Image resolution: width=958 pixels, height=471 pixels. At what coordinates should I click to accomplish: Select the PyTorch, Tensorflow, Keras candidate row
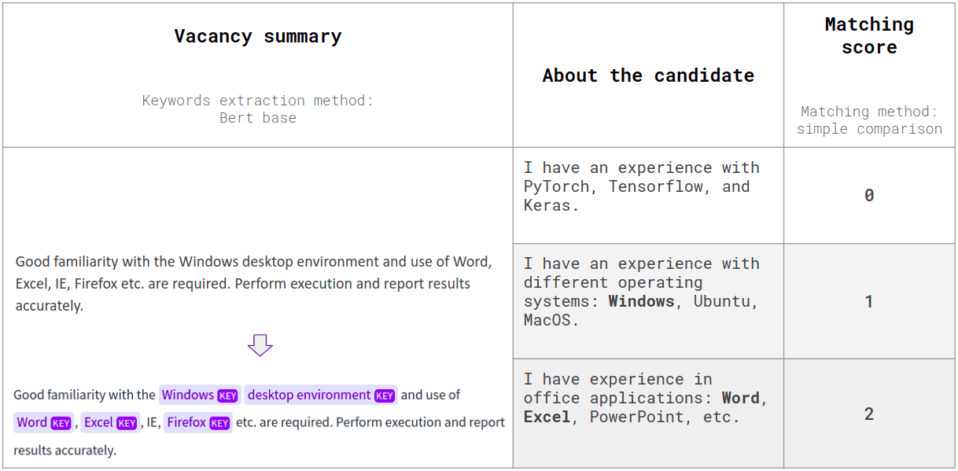(642, 186)
